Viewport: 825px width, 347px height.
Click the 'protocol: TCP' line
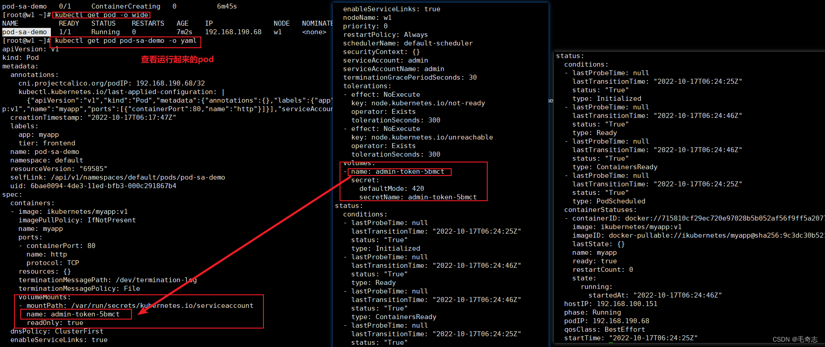coord(53,263)
